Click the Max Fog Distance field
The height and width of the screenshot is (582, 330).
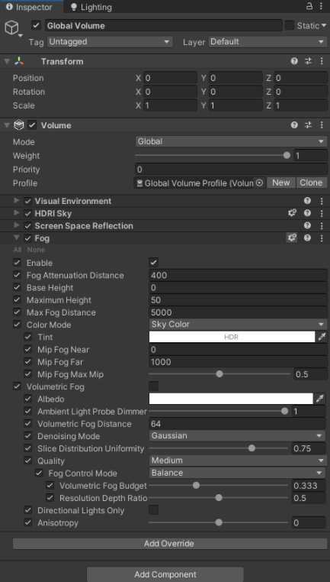[x=238, y=312]
